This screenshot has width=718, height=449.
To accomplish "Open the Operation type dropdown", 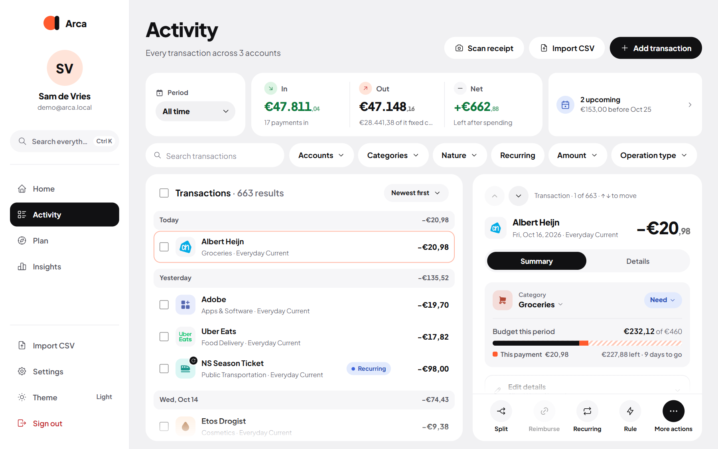I will (654, 155).
